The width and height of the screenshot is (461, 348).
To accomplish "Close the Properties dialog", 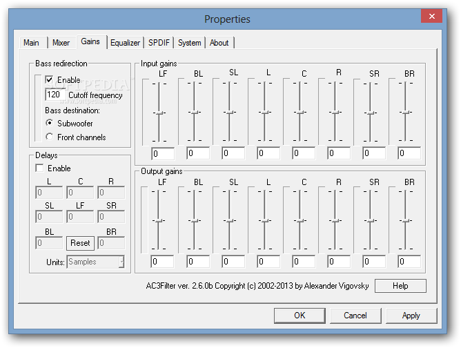I will (431, 16).
